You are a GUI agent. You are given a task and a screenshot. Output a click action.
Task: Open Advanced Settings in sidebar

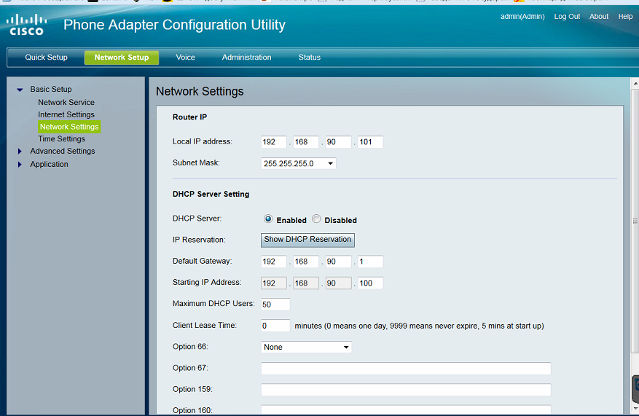click(63, 151)
